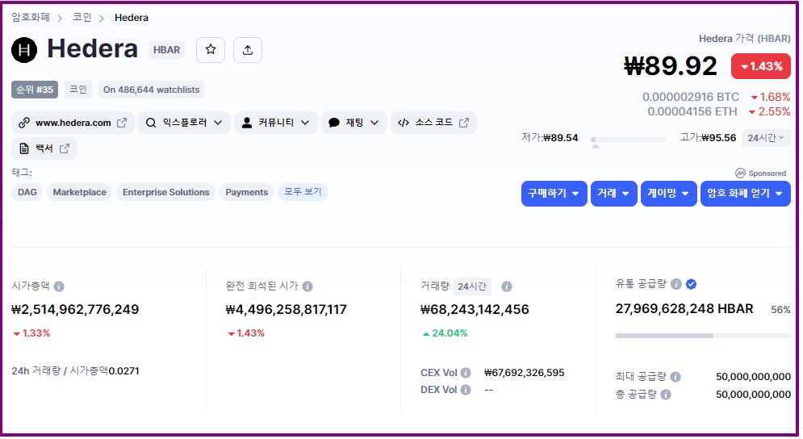Click market cap value ₩2,514,962,776,249
803x439 pixels.
click(75, 309)
